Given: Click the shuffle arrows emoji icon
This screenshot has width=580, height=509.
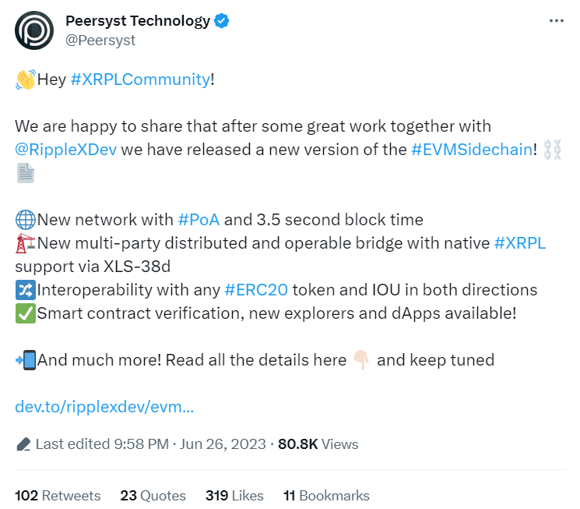Looking at the screenshot, I should pos(25,290).
